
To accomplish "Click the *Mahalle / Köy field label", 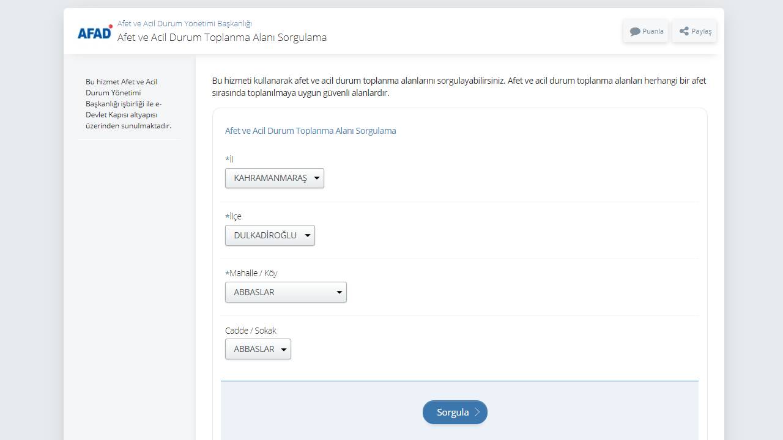I will pos(251,273).
